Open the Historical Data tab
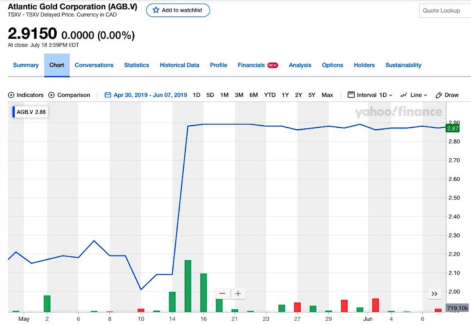Image resolution: width=471 pixels, height=324 pixels. (179, 65)
